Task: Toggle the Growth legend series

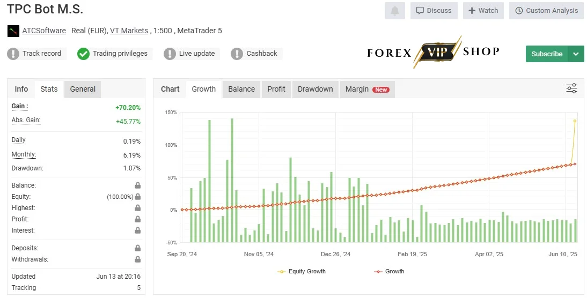Action: click(x=390, y=271)
